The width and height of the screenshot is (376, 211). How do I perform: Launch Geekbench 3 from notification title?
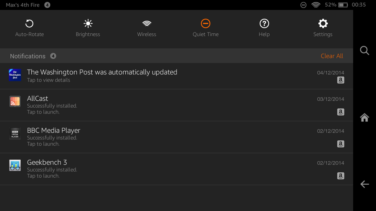(x=47, y=162)
